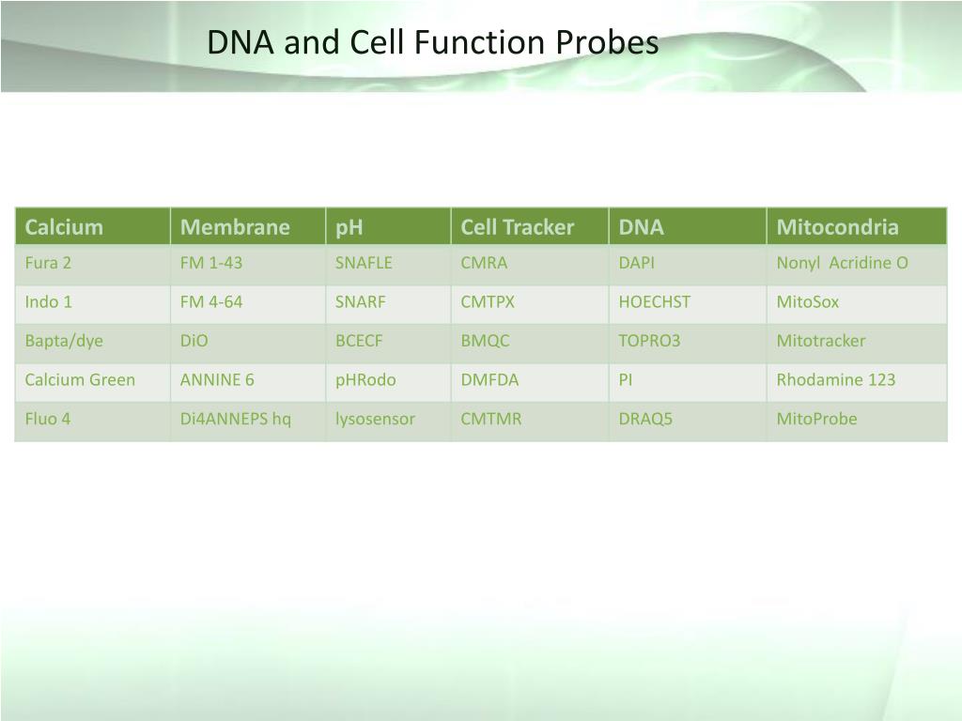Click the 'Indo 1' table cell

click(93, 304)
